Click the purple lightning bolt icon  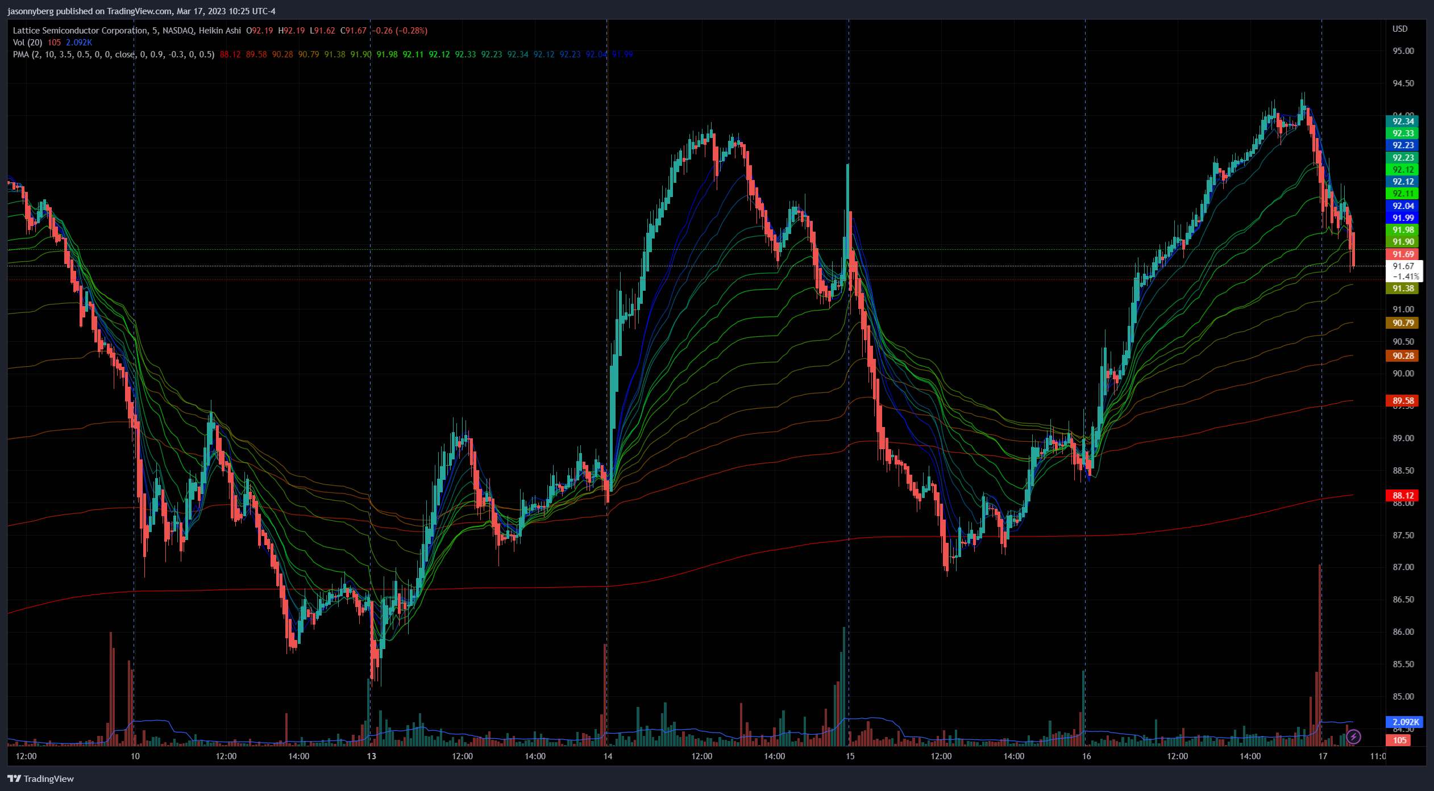[1353, 737]
